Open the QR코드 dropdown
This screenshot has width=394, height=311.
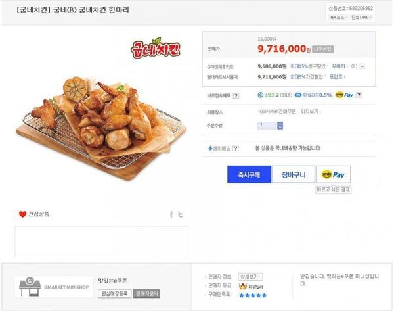pyautogui.click(x=339, y=17)
